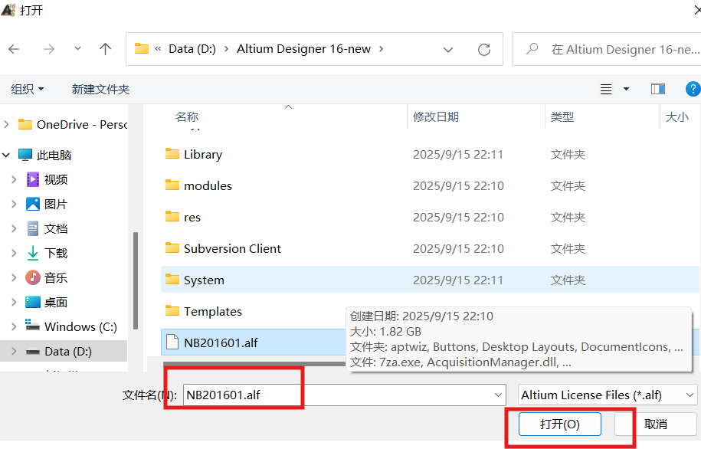The width and height of the screenshot is (701, 449).
Task: Open 桌面 folder in sidebar
Action: click(47, 303)
